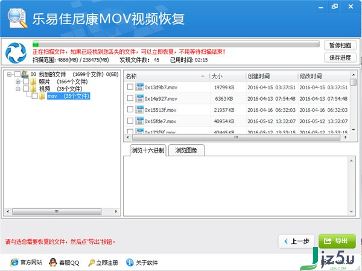Check the 00 找到的文件 root checkbox

point(17,74)
